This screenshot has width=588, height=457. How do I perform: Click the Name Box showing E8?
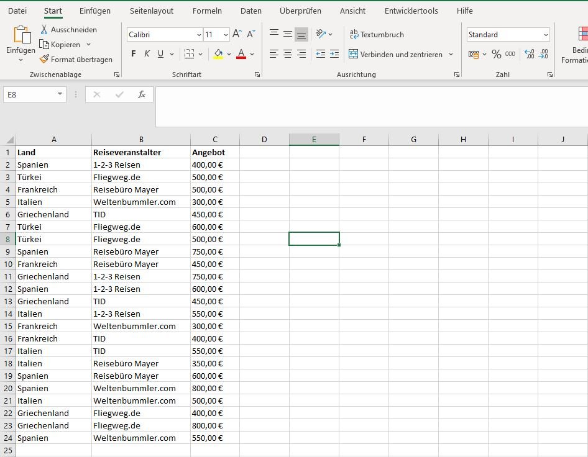click(x=30, y=94)
